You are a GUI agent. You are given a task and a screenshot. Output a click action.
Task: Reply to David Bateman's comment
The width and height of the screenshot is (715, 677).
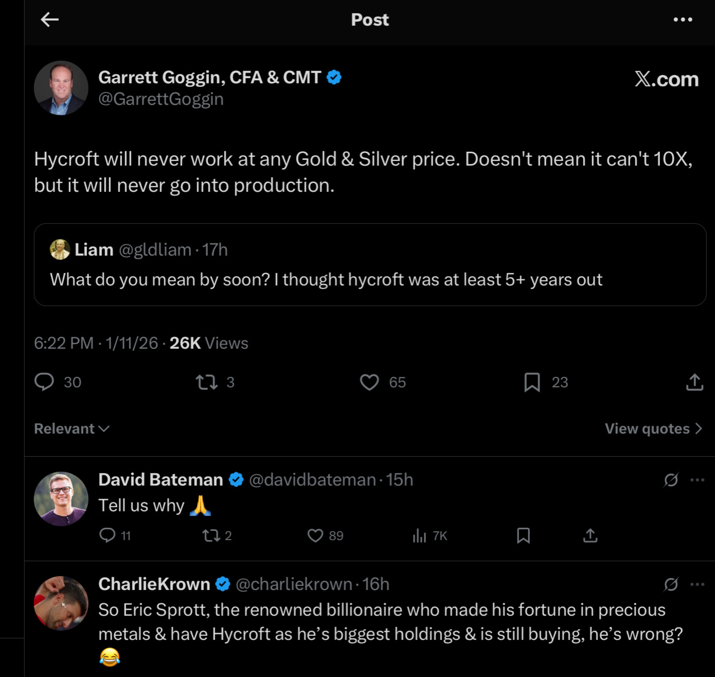(x=107, y=536)
